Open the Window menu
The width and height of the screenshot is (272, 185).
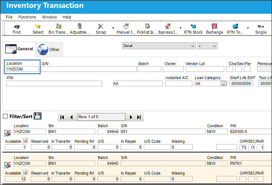50,17
